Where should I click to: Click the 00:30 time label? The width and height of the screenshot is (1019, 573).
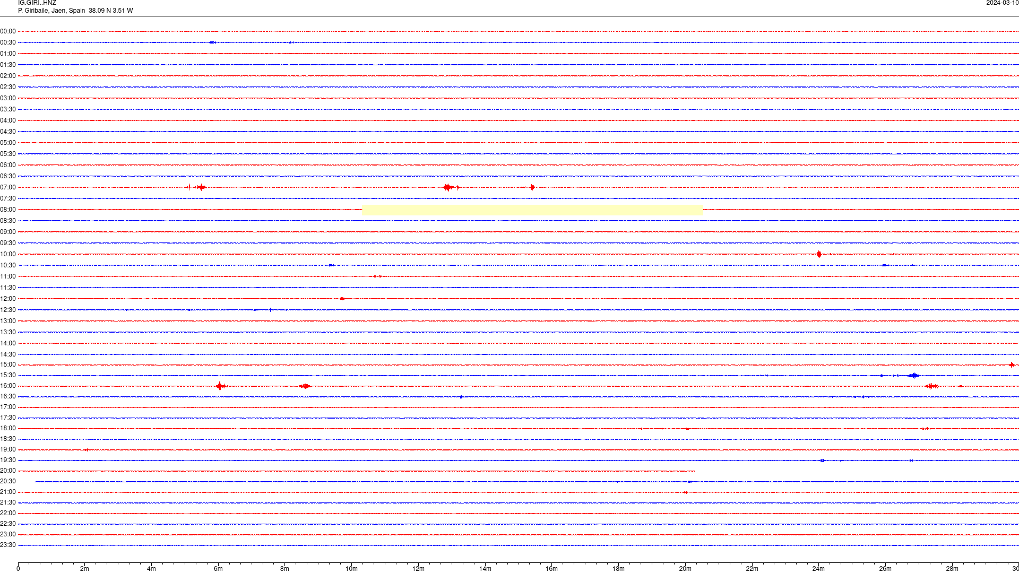[8, 42]
